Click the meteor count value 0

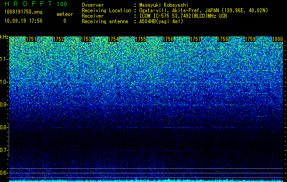point(65,21)
